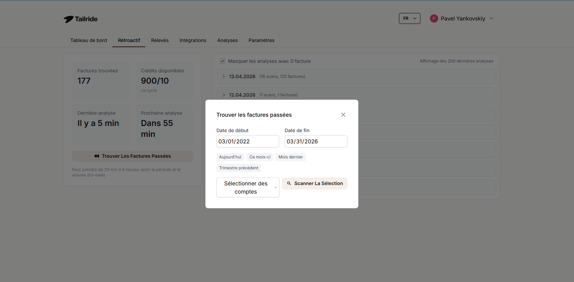The width and height of the screenshot is (574, 282).
Task: Expand the 13.04.2026 analysis row
Action: tap(224, 76)
